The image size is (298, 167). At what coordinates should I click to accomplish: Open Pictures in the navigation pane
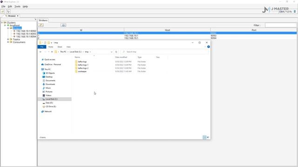49,92
